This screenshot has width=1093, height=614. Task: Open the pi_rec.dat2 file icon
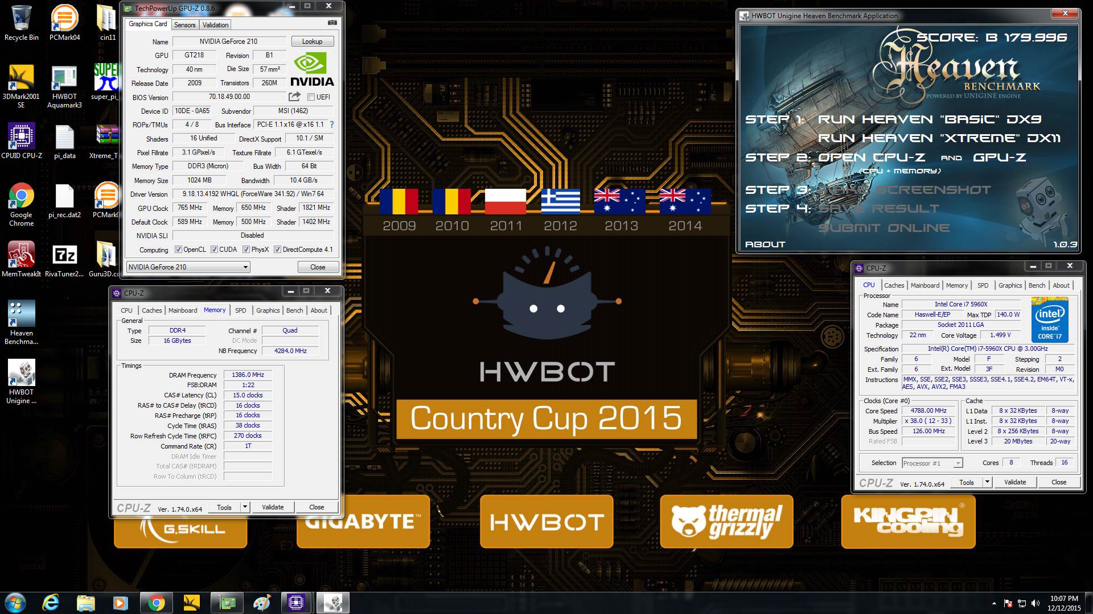point(64,201)
